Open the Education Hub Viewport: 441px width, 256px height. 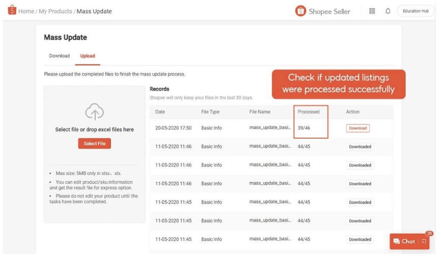pos(415,12)
